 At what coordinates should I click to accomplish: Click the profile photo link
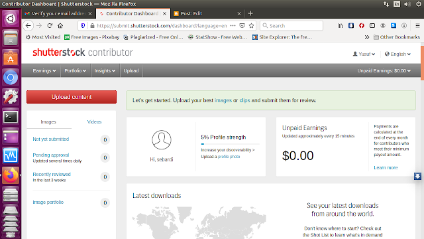click(229, 157)
